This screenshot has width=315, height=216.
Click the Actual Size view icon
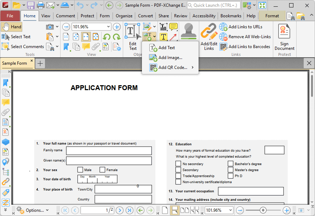coord(66,37)
